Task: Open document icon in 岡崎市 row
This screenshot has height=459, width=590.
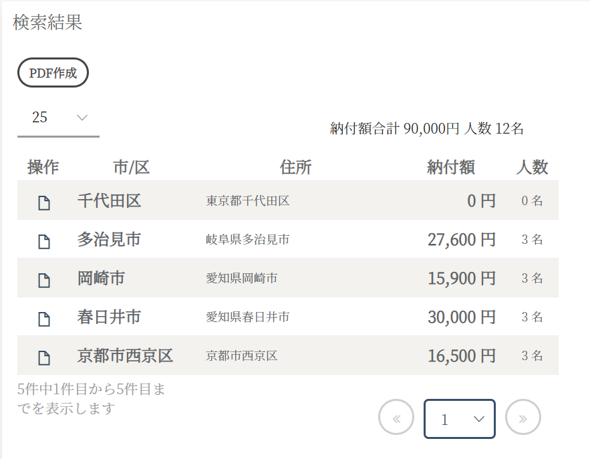Action: (x=43, y=280)
